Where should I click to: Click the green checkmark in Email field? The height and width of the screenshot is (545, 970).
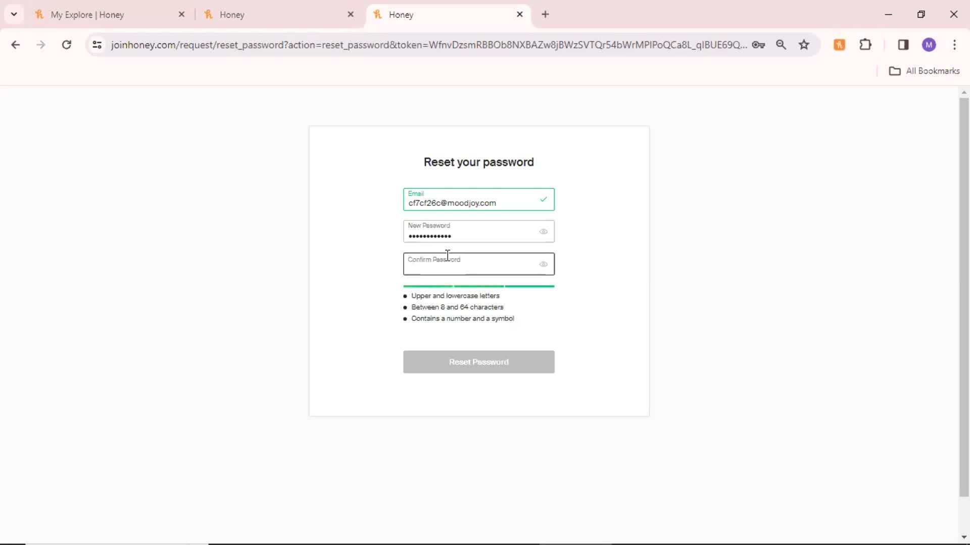coord(543,199)
